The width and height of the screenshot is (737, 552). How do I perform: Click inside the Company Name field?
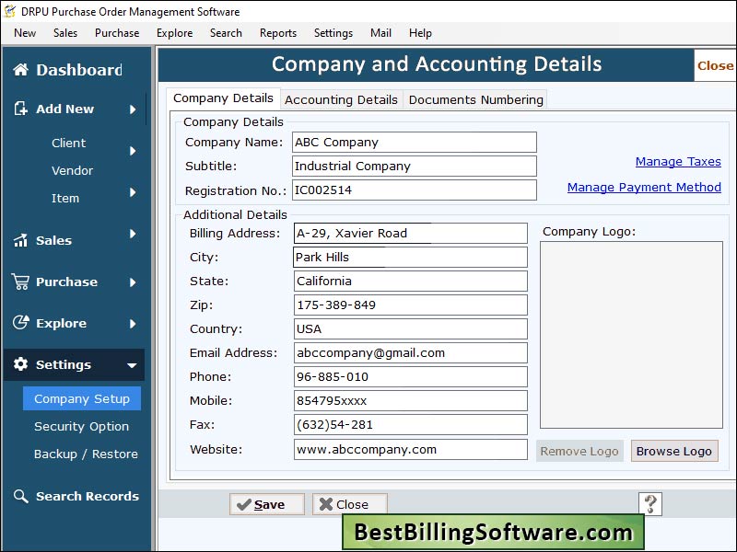pos(414,142)
